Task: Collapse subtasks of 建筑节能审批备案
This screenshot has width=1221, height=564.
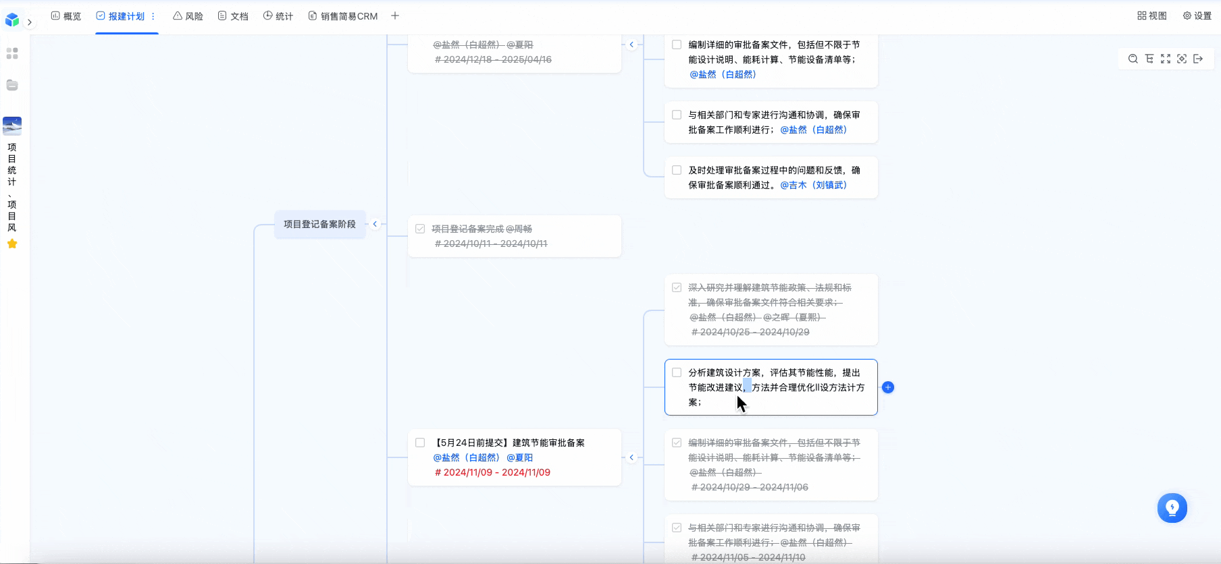Action: point(631,457)
